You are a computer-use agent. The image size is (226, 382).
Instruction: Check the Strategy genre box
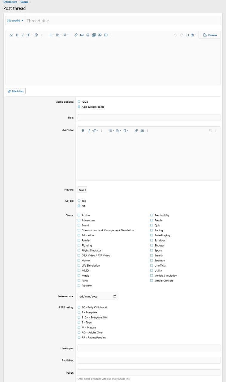click(x=152, y=261)
